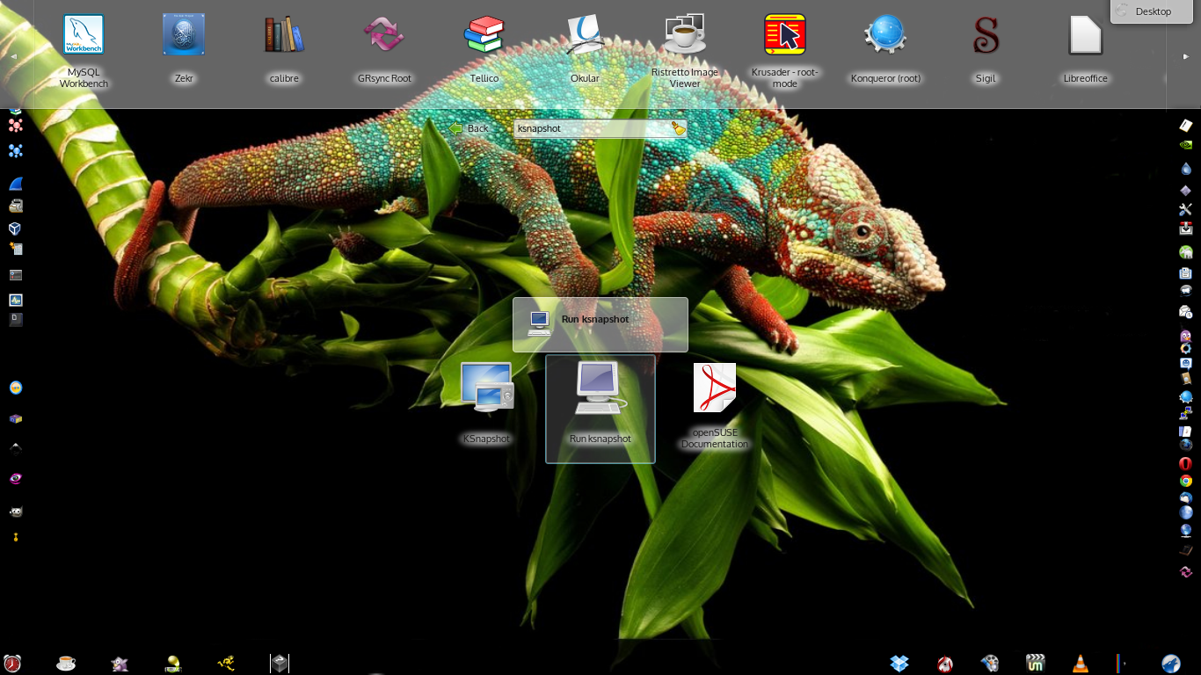Launch Chrome from the right sidebar
This screenshot has width=1201, height=675.
1185,481
